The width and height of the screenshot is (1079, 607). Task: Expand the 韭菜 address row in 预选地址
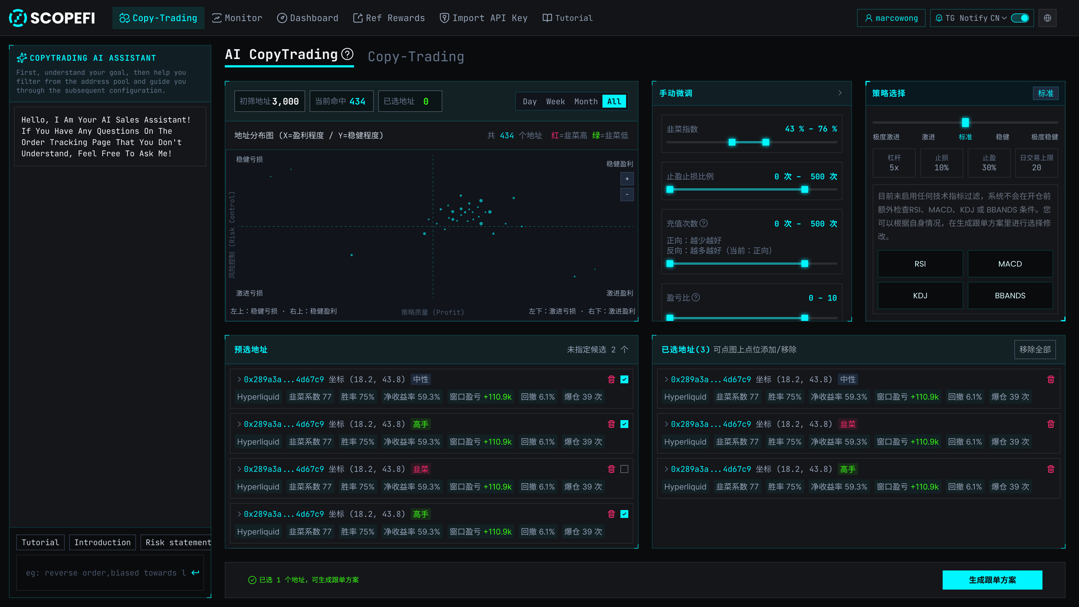pos(239,469)
